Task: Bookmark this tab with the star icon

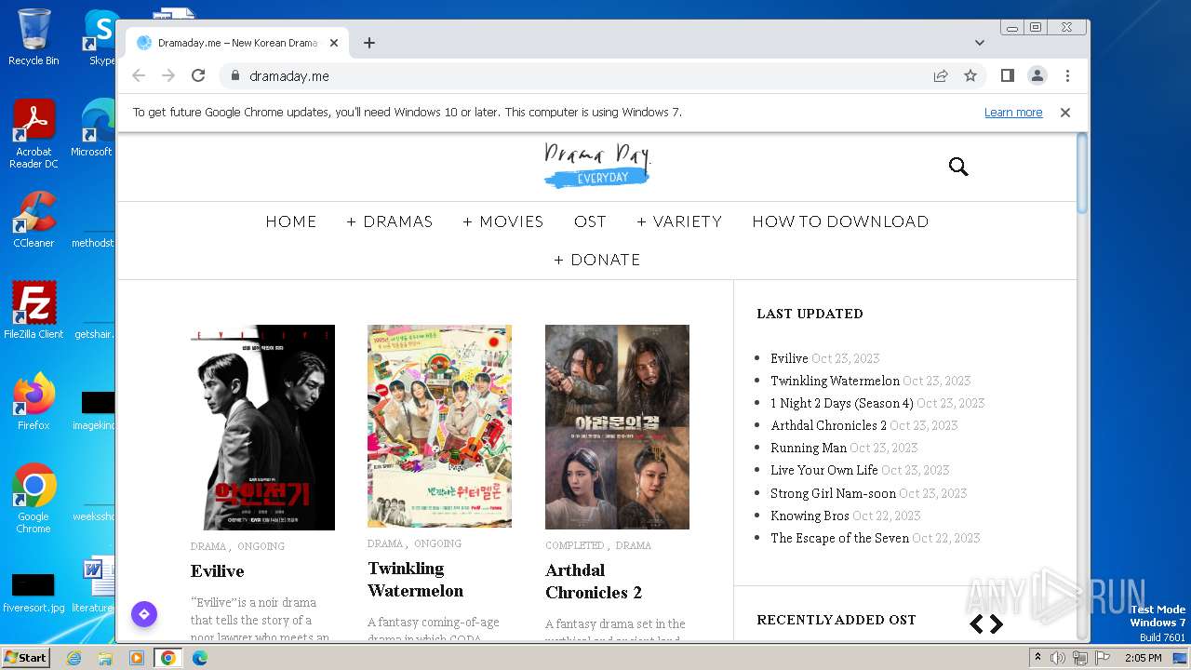Action: point(970,75)
